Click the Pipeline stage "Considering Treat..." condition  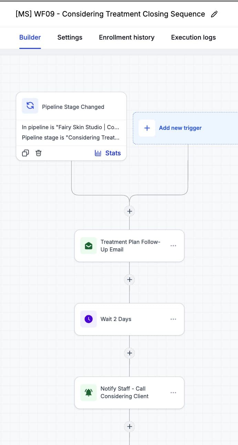click(71, 137)
